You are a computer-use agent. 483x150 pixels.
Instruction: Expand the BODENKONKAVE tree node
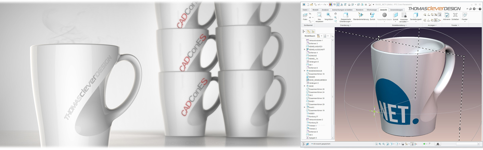tap(304, 71)
